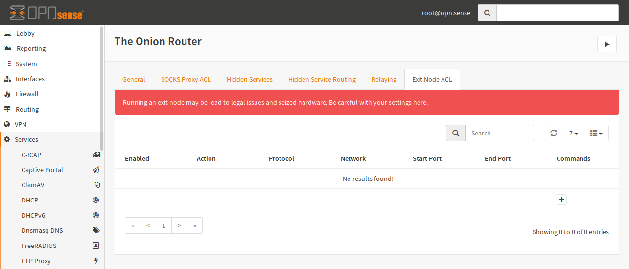Switch to the General tab
629x269 pixels.
134,79
